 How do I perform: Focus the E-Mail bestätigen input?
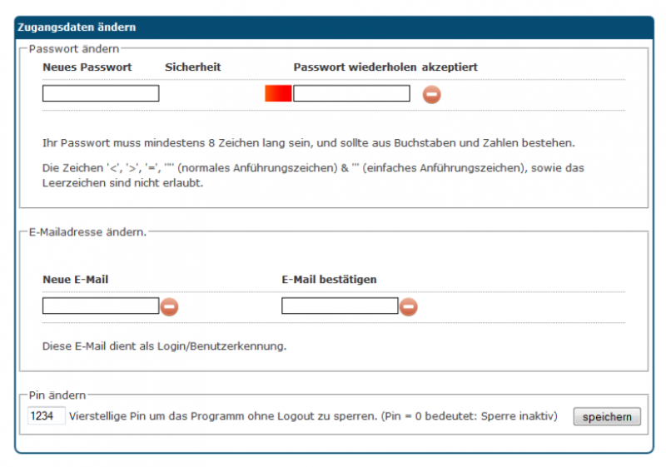tap(340, 306)
